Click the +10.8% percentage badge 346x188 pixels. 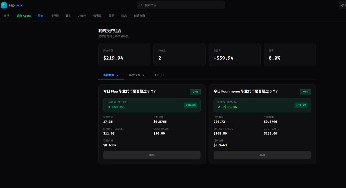pyautogui.click(x=191, y=105)
